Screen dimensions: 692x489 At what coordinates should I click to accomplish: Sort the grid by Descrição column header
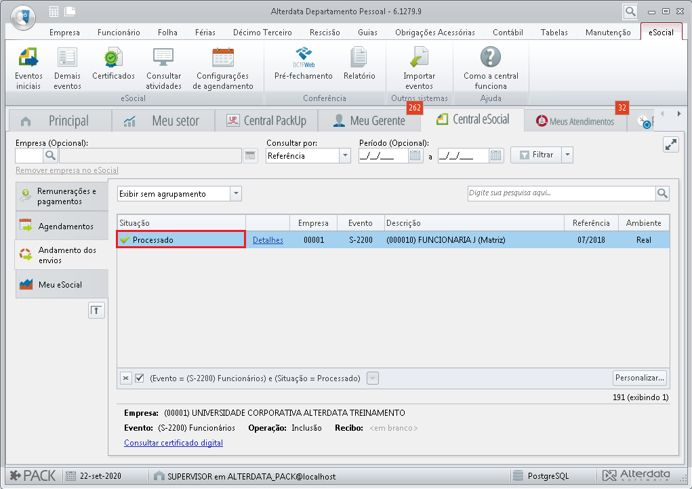474,223
